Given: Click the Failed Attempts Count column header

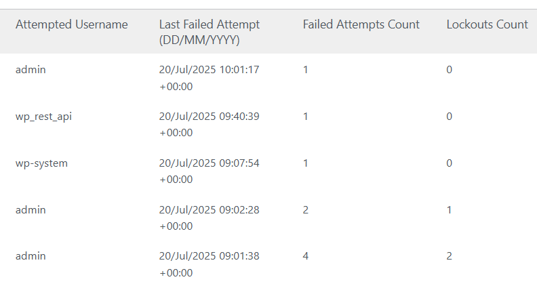Looking at the screenshot, I should pos(361,24).
